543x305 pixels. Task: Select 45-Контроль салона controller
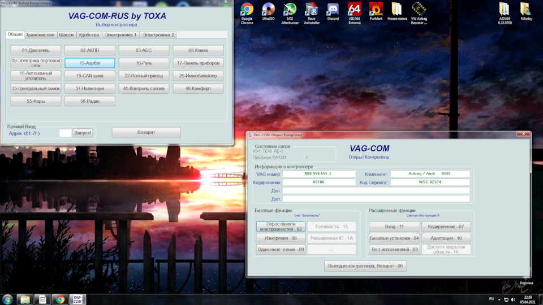click(144, 89)
